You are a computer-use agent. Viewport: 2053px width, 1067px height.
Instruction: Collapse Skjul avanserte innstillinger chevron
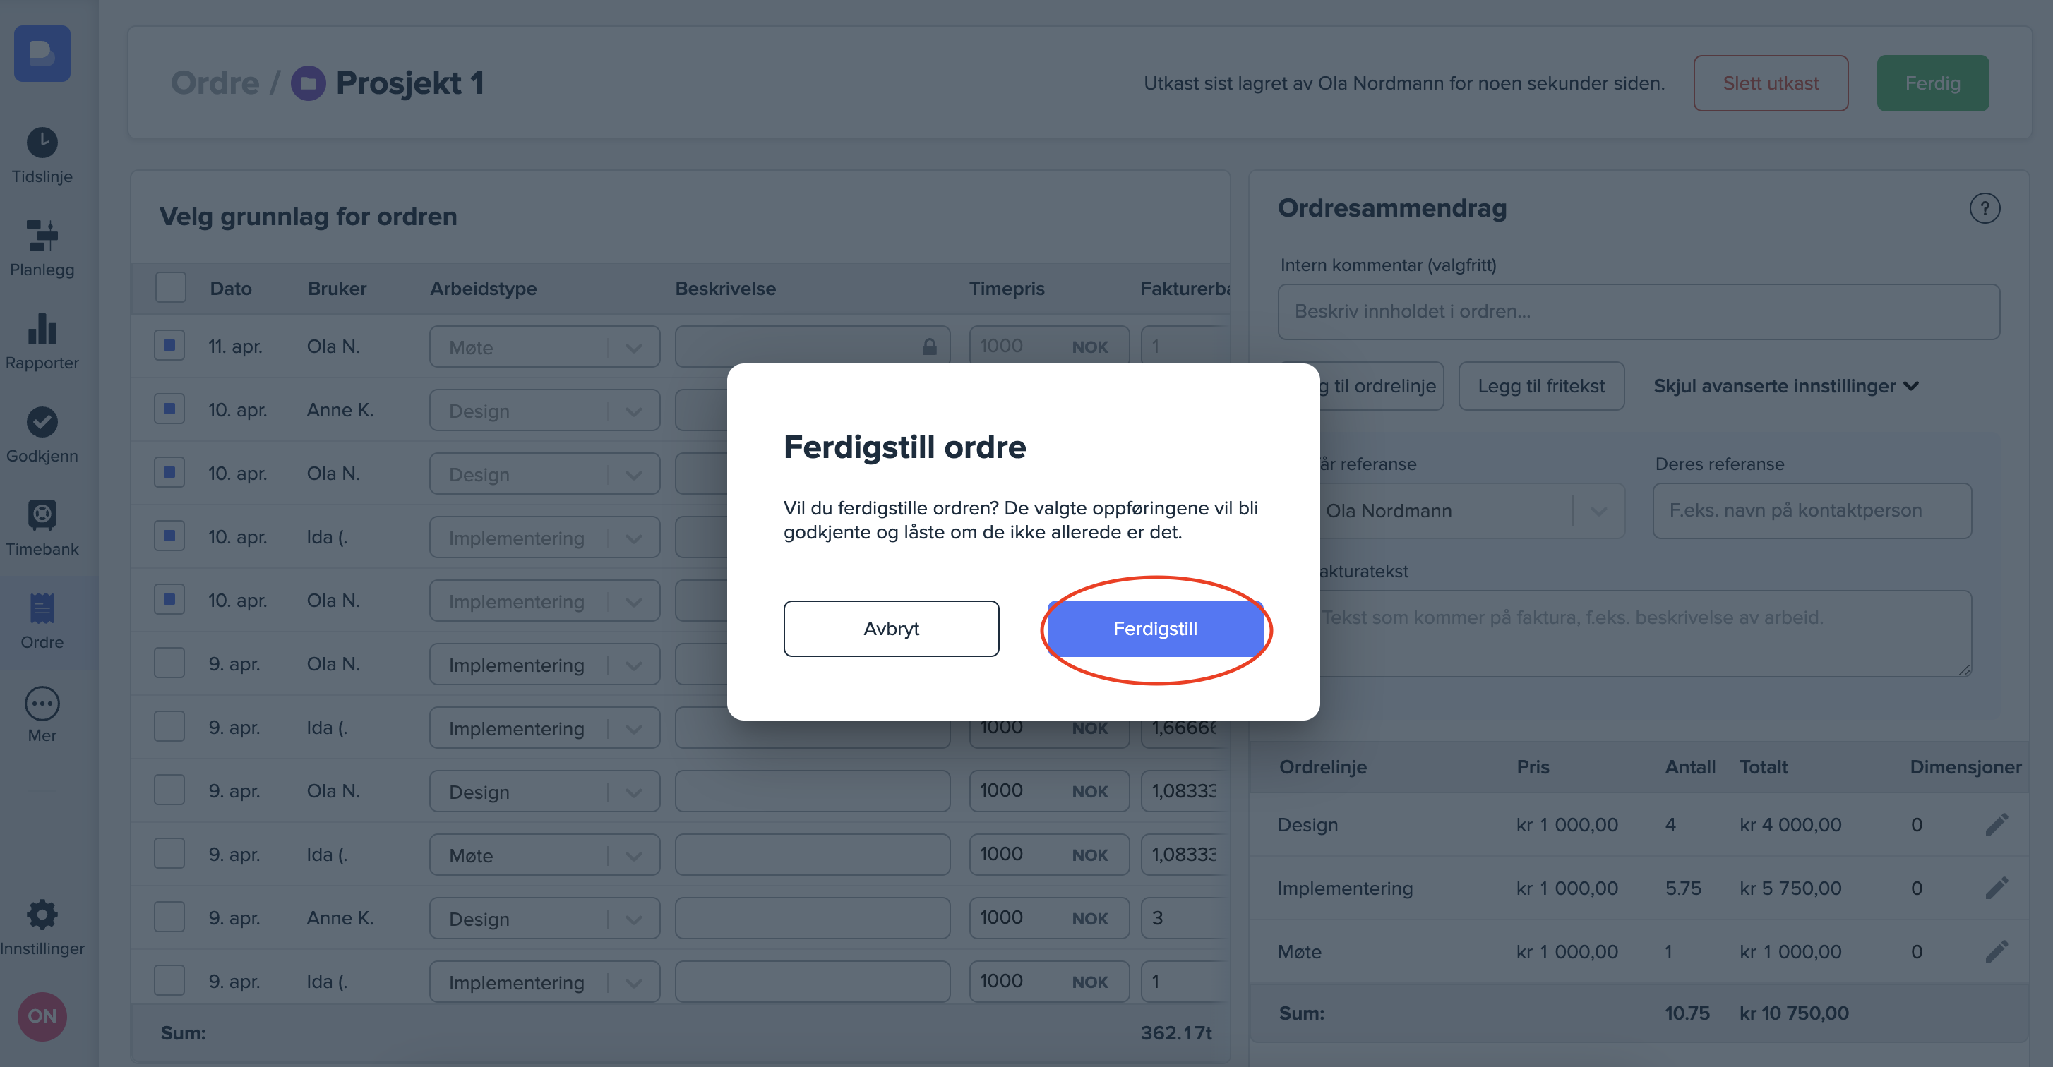tap(1910, 387)
